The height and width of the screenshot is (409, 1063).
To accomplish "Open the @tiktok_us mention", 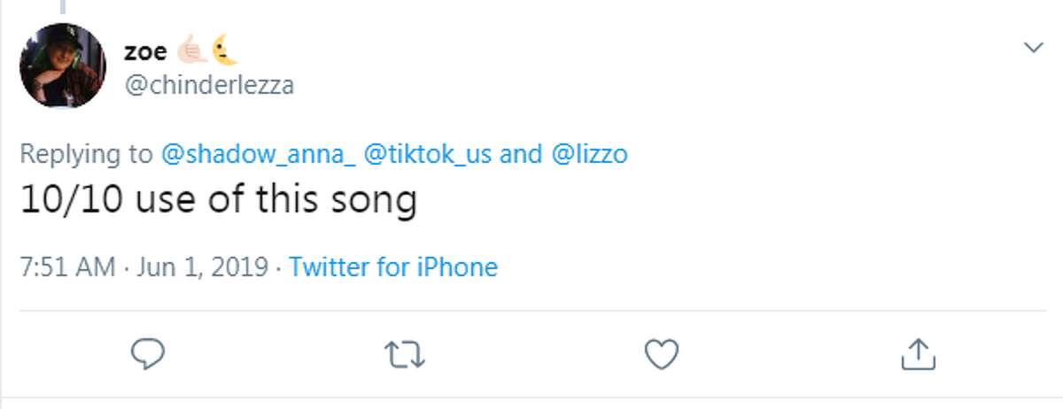I will pyautogui.click(x=428, y=154).
